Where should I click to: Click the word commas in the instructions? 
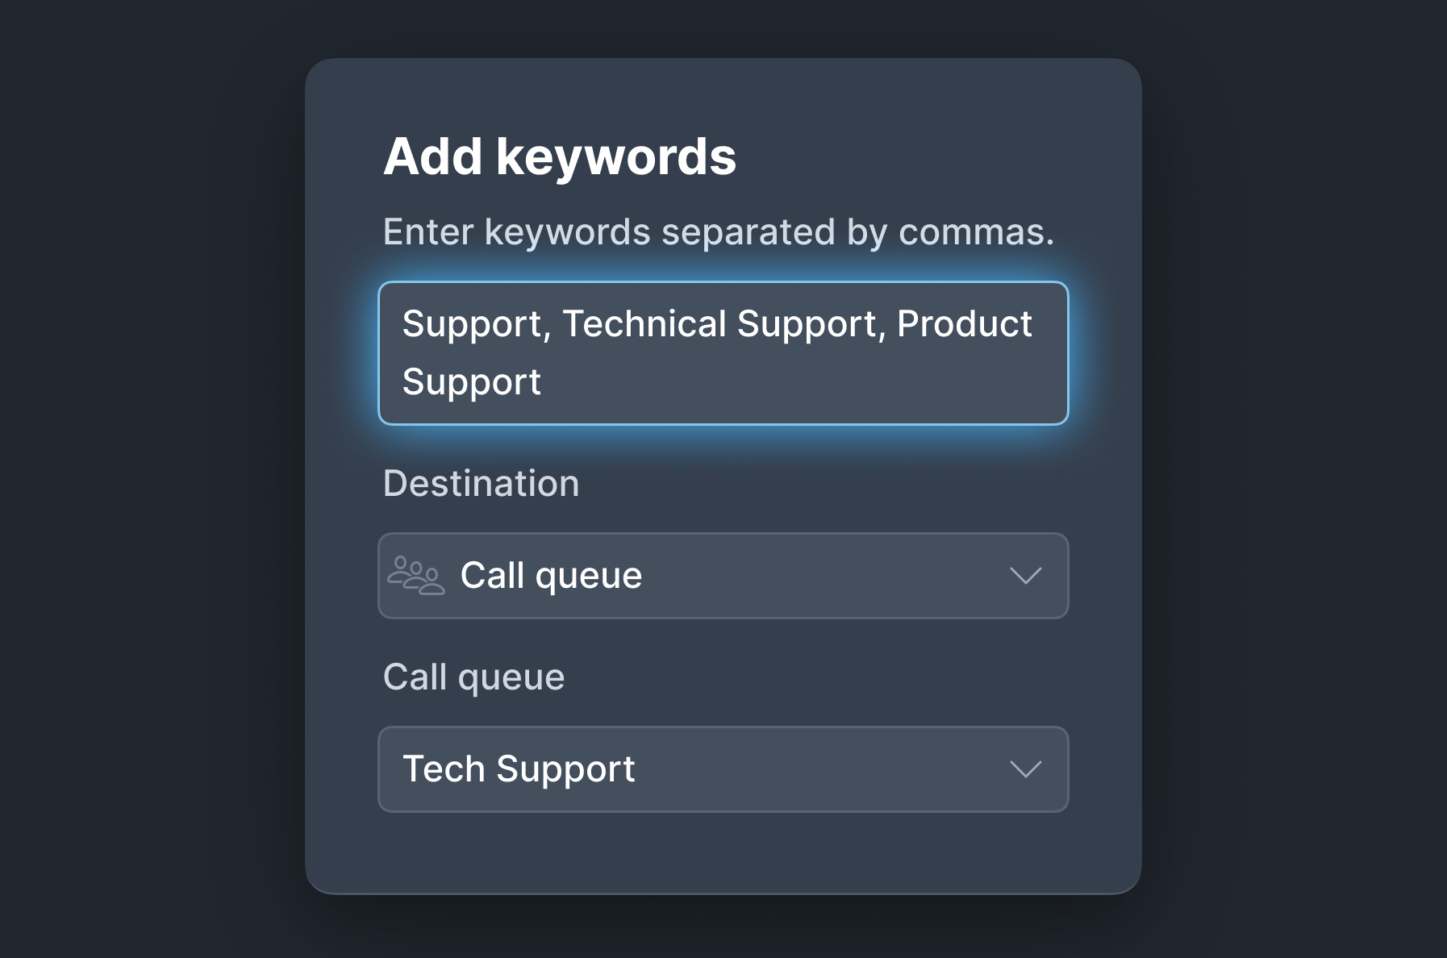point(975,232)
